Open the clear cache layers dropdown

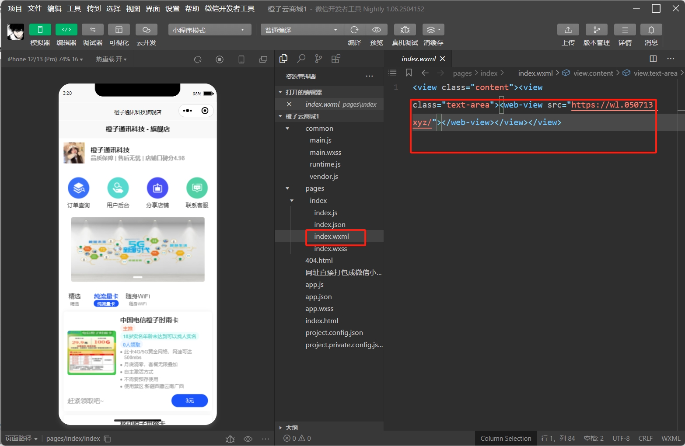(433, 30)
